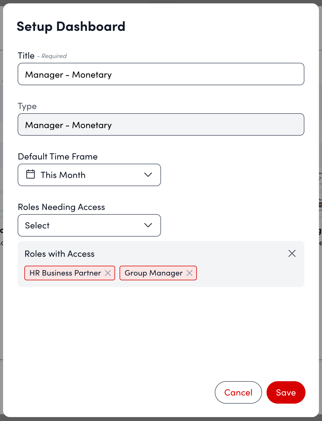Cancel the dashboard setup
Screen dimensions: 322x421
(x=238, y=392)
